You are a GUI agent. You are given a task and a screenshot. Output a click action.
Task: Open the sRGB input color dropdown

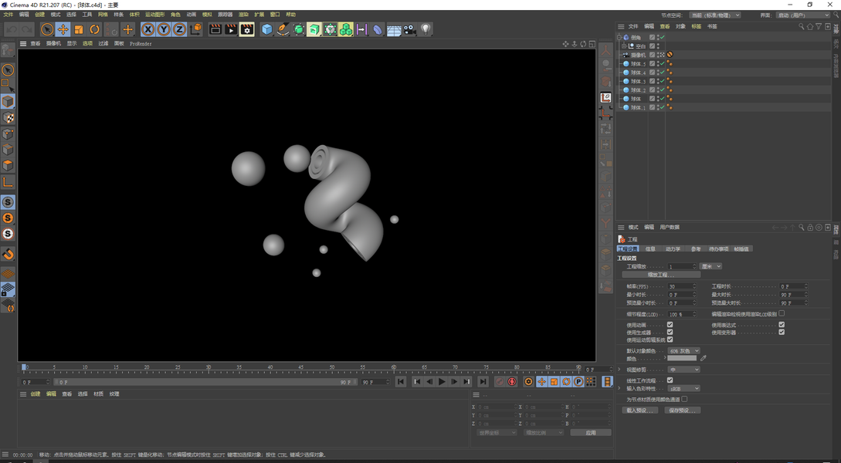coord(684,388)
